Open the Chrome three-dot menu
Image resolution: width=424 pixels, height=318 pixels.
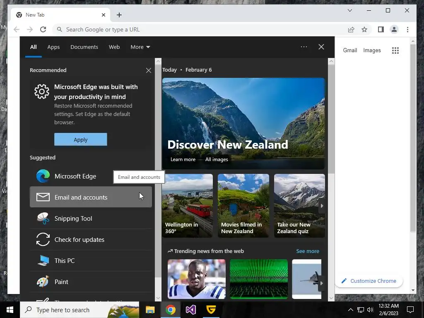(x=407, y=29)
